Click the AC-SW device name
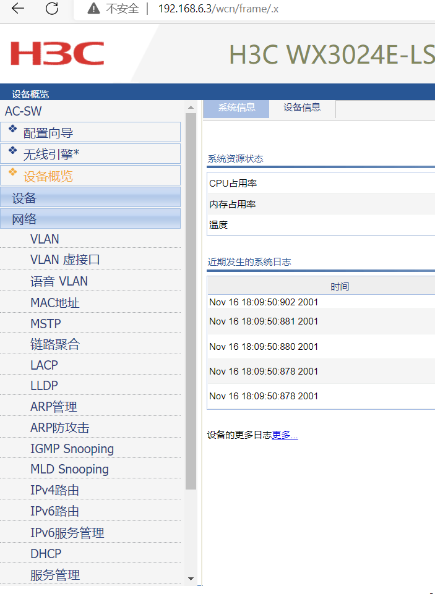This screenshot has height=594, width=435. coord(23,111)
